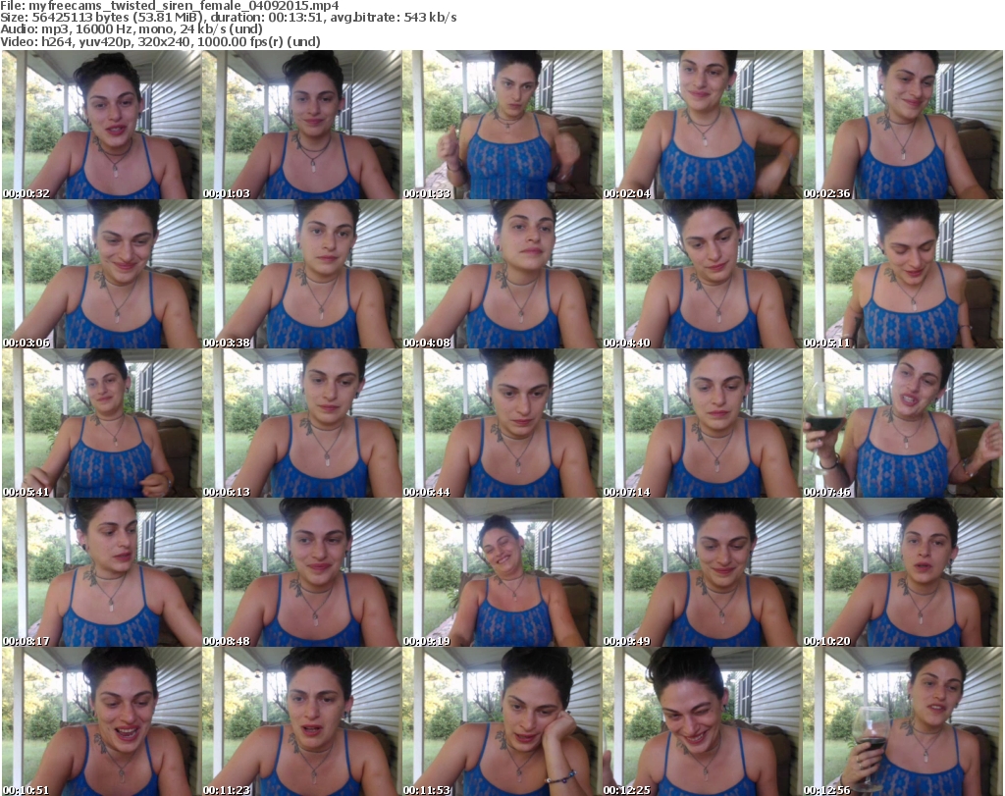Screen dimensions: 1005x796
Task: Select the thumbnail stamped 00:01:33
Action: (502, 125)
